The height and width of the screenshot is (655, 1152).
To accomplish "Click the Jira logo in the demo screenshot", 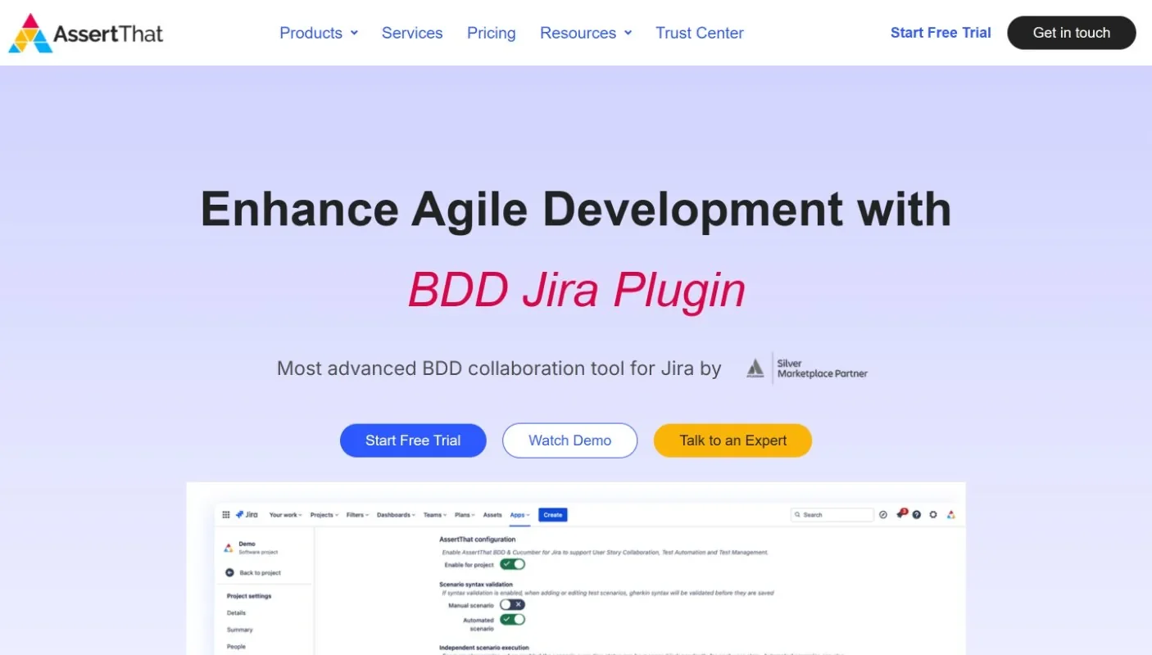I will (x=247, y=515).
